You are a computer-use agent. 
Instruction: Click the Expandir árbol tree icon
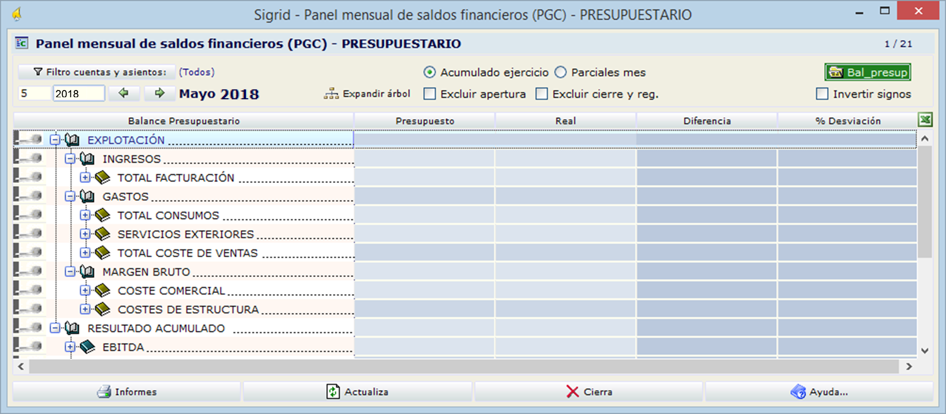pyautogui.click(x=331, y=94)
